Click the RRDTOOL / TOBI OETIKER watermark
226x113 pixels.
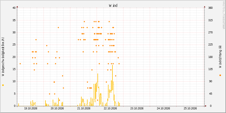coord(223,15)
